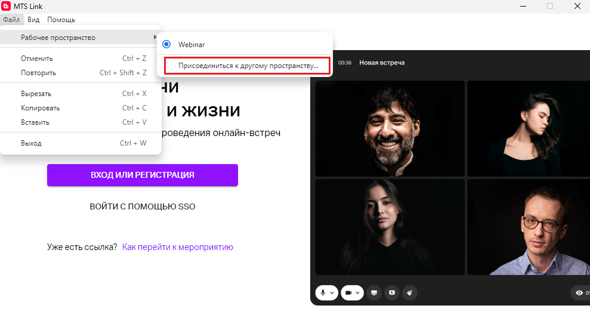Click the Новая встреча meeting title

(x=382, y=63)
